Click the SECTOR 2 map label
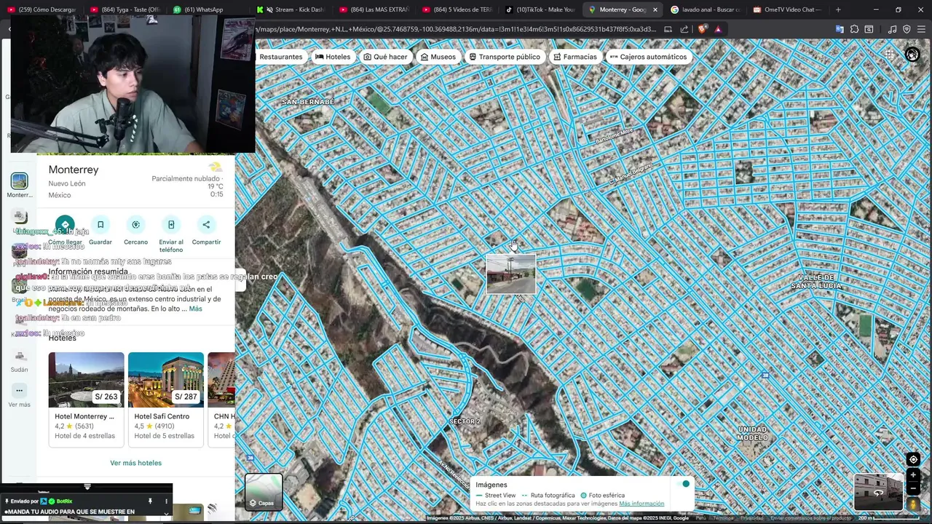 tap(465, 421)
